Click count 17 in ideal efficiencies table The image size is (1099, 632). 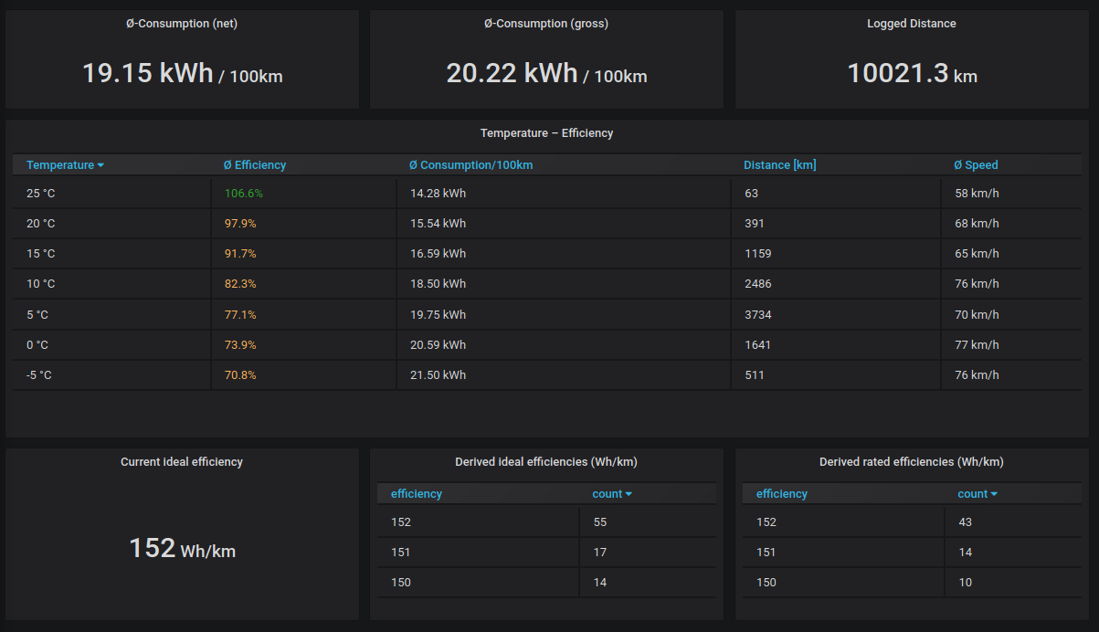coord(599,553)
